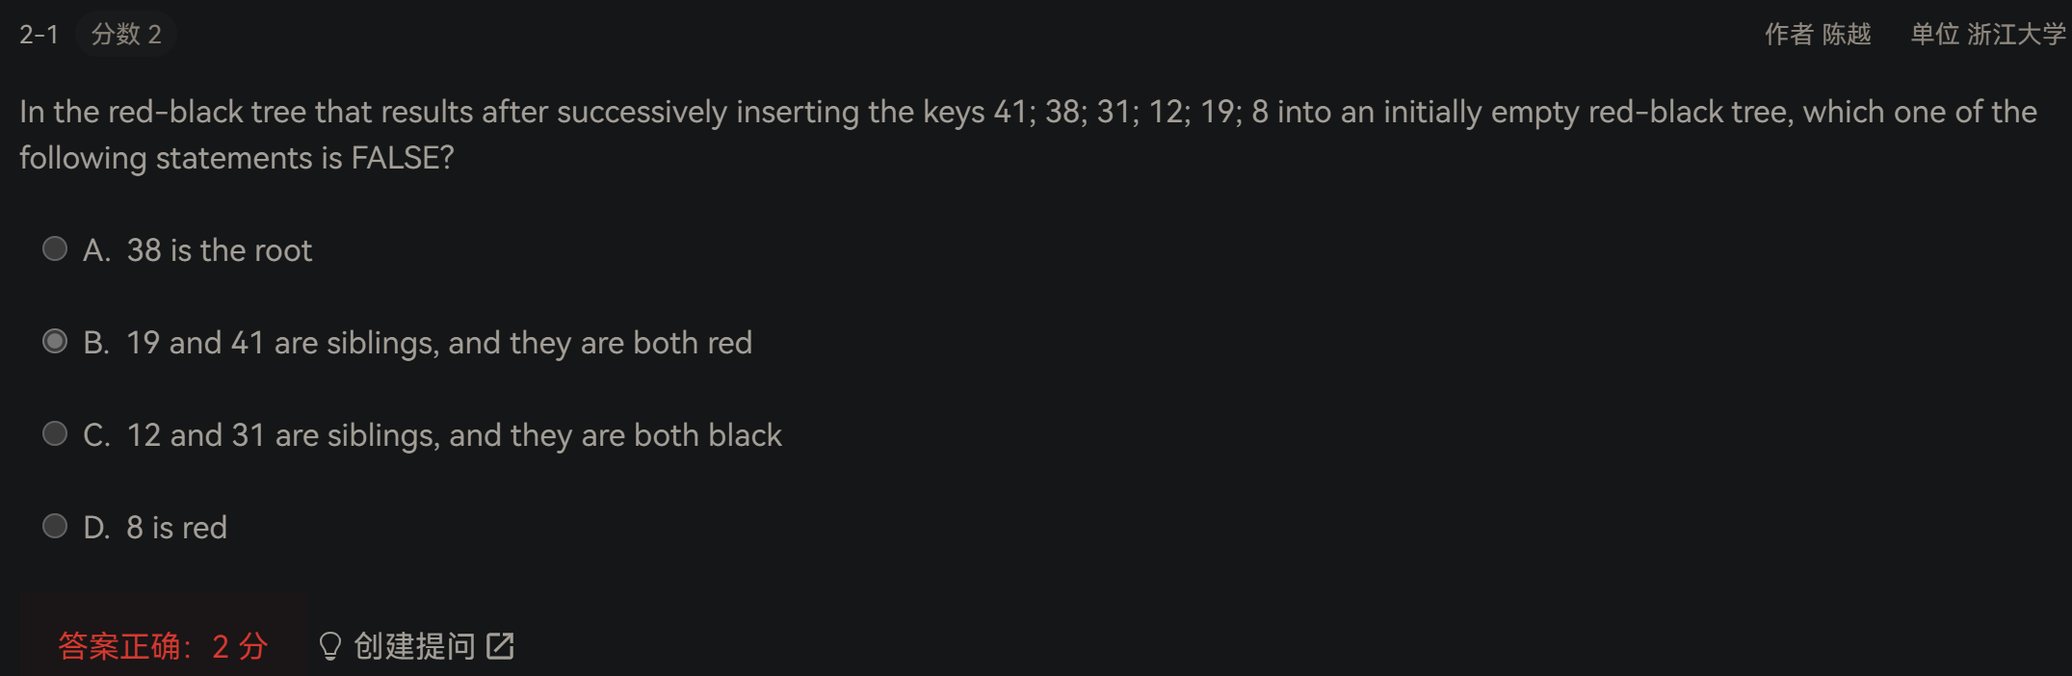Click option letter A.

click(95, 250)
